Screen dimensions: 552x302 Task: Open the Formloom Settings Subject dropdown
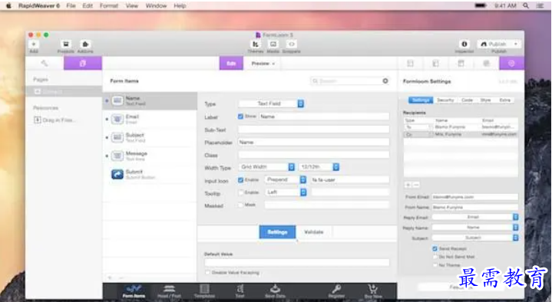(475, 238)
